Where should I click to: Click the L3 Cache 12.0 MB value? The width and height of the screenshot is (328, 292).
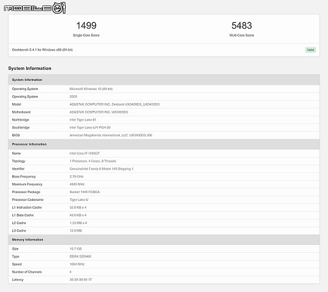[x=75, y=231]
